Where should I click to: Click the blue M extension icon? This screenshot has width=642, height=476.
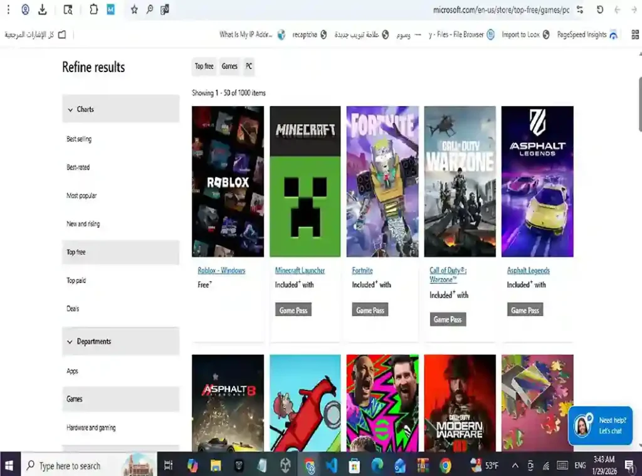[x=112, y=9]
